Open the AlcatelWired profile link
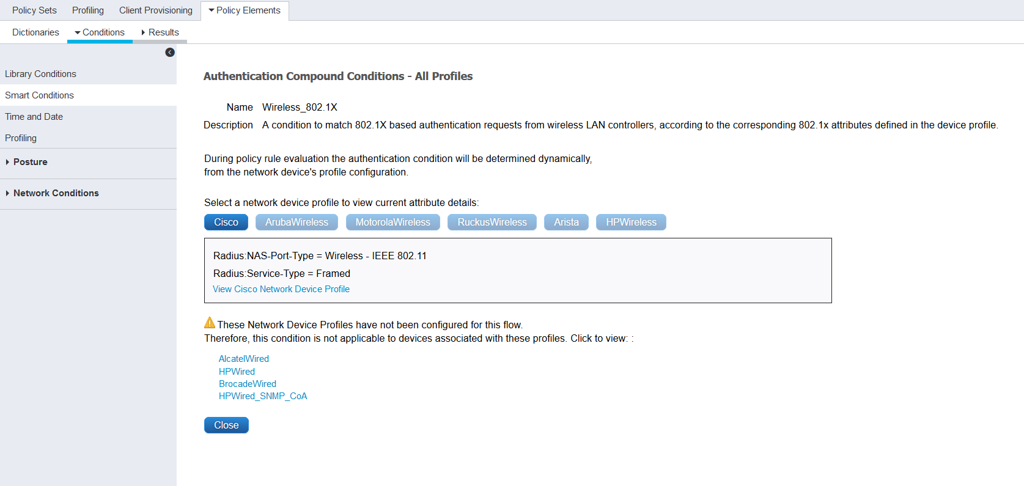The image size is (1024, 486). pyautogui.click(x=244, y=359)
